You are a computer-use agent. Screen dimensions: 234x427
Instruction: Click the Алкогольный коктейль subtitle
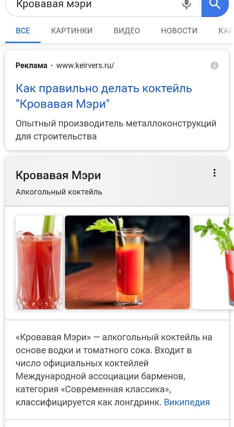tap(59, 192)
